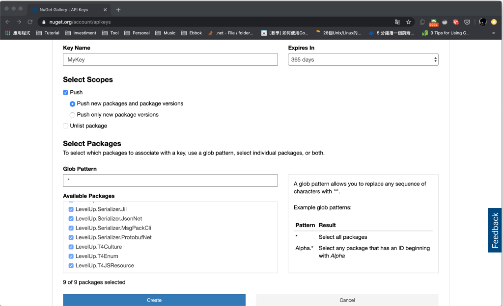Viewport: 503px width, 306px height.
Task: Click the yellow Chrome update icon
Action: (x=494, y=22)
